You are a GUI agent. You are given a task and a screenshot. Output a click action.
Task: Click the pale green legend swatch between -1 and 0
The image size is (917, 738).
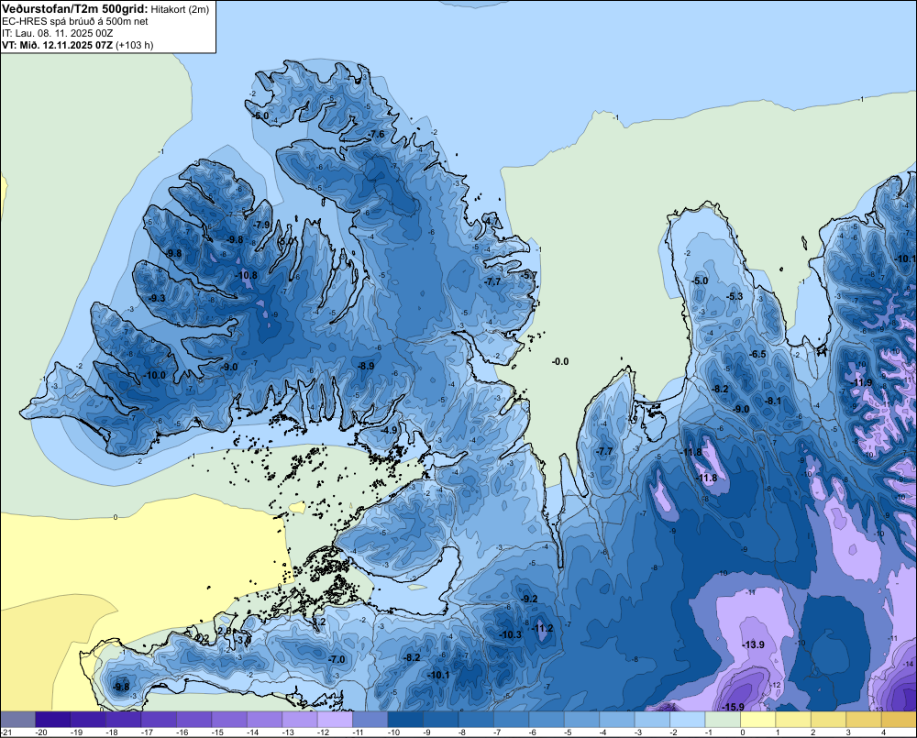click(723, 720)
